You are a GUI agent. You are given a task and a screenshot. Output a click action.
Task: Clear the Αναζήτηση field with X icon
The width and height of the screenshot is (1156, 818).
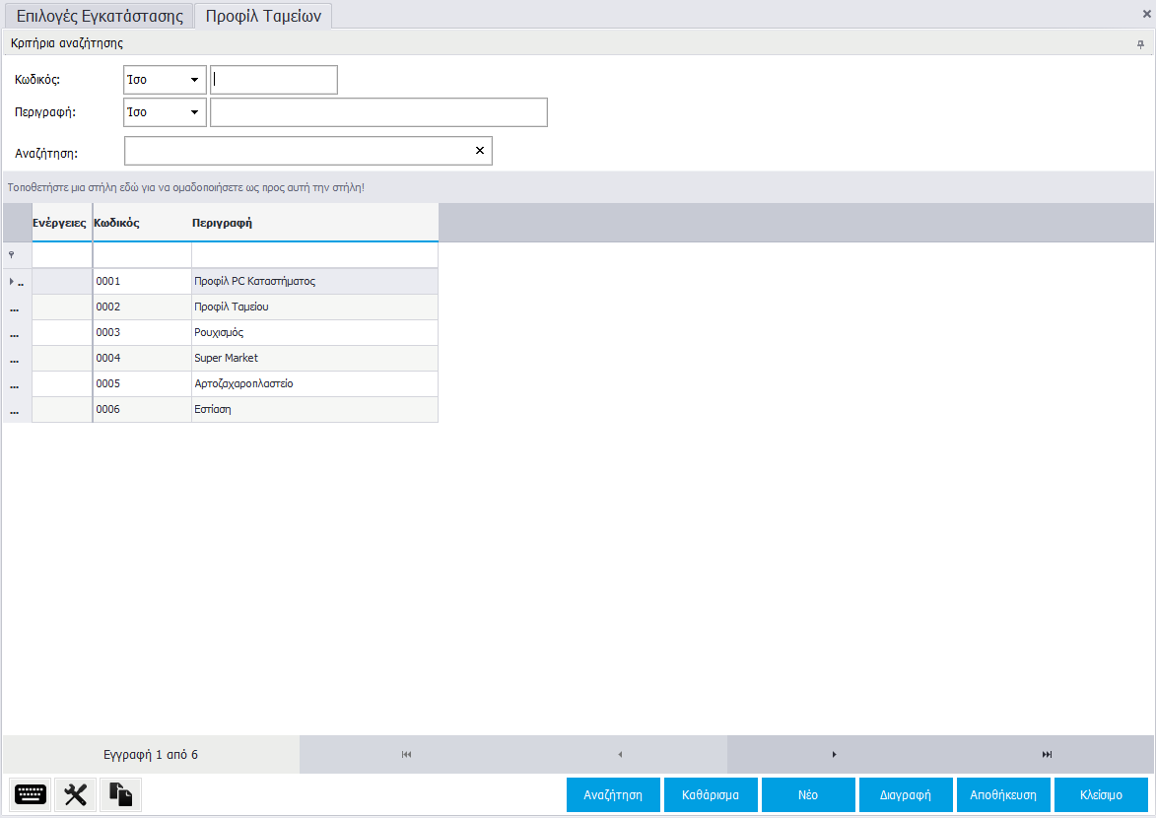click(480, 151)
